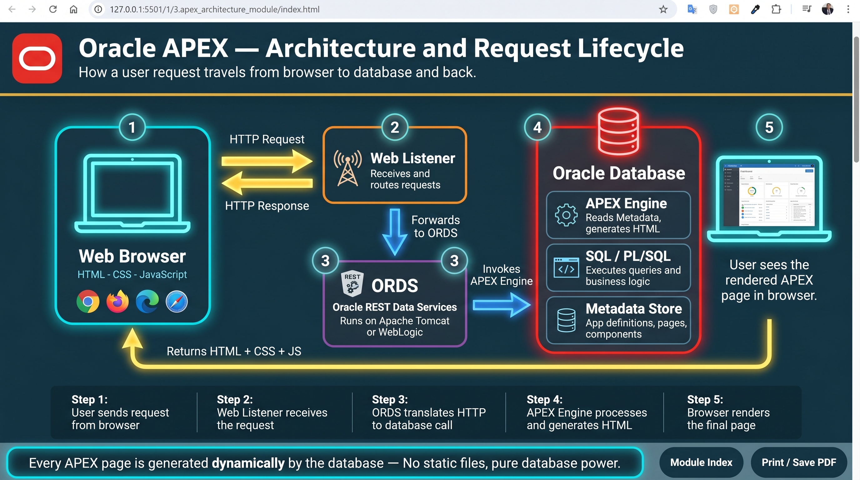Click the Metadata Store database icon
Image resolution: width=860 pixels, height=480 pixels.
pyautogui.click(x=566, y=320)
